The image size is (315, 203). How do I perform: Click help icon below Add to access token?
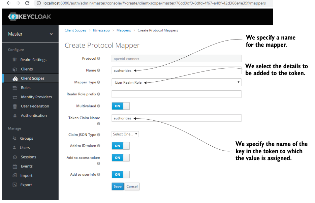(x=99, y=163)
